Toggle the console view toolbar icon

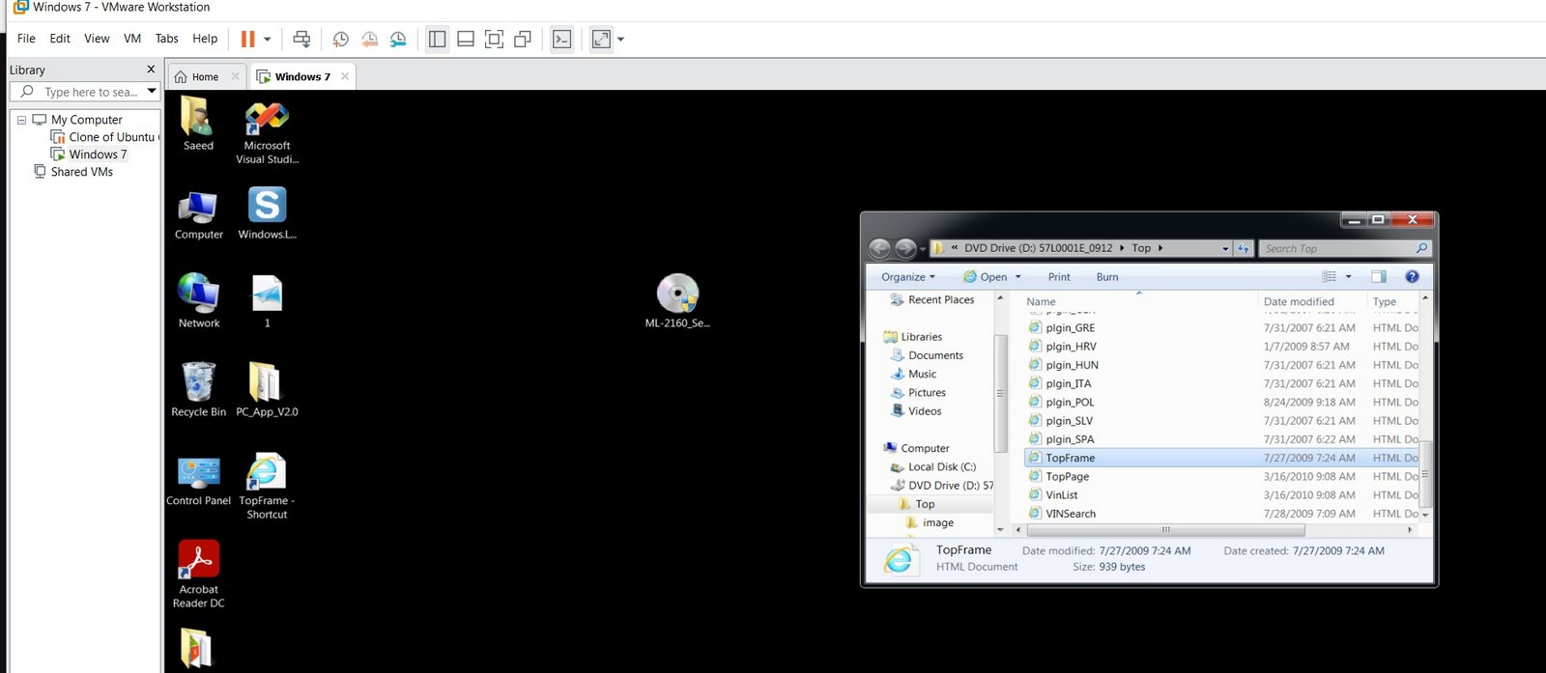561,39
